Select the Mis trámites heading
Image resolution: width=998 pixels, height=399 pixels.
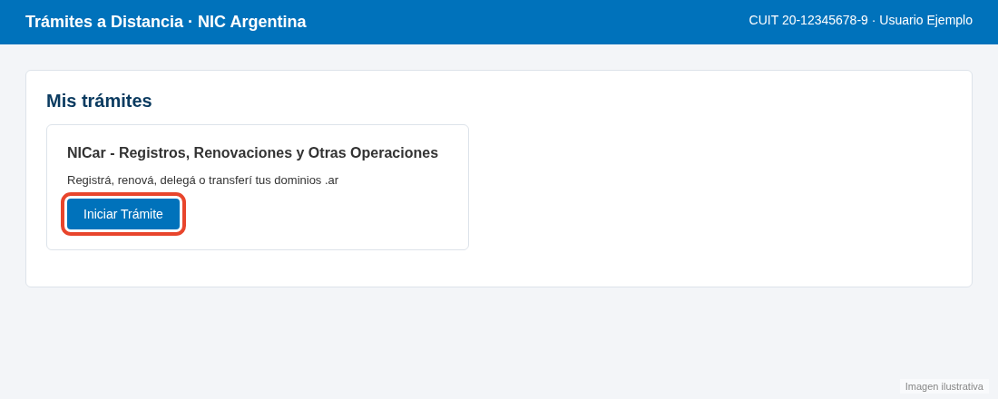pyautogui.click(x=99, y=101)
